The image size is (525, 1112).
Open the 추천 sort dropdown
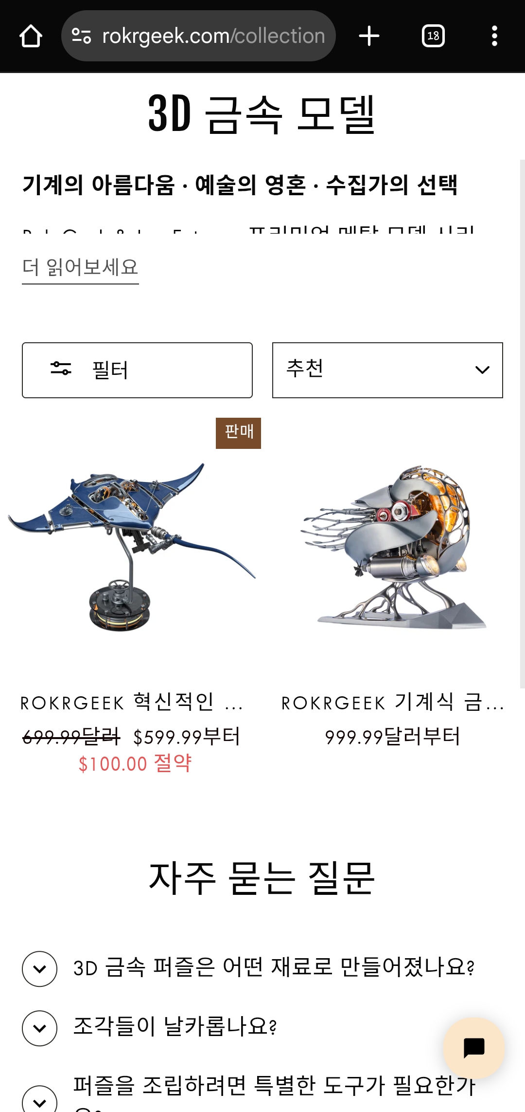point(387,370)
